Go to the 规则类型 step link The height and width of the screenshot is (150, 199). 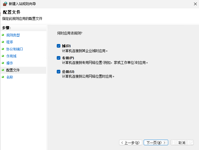pos(13,35)
